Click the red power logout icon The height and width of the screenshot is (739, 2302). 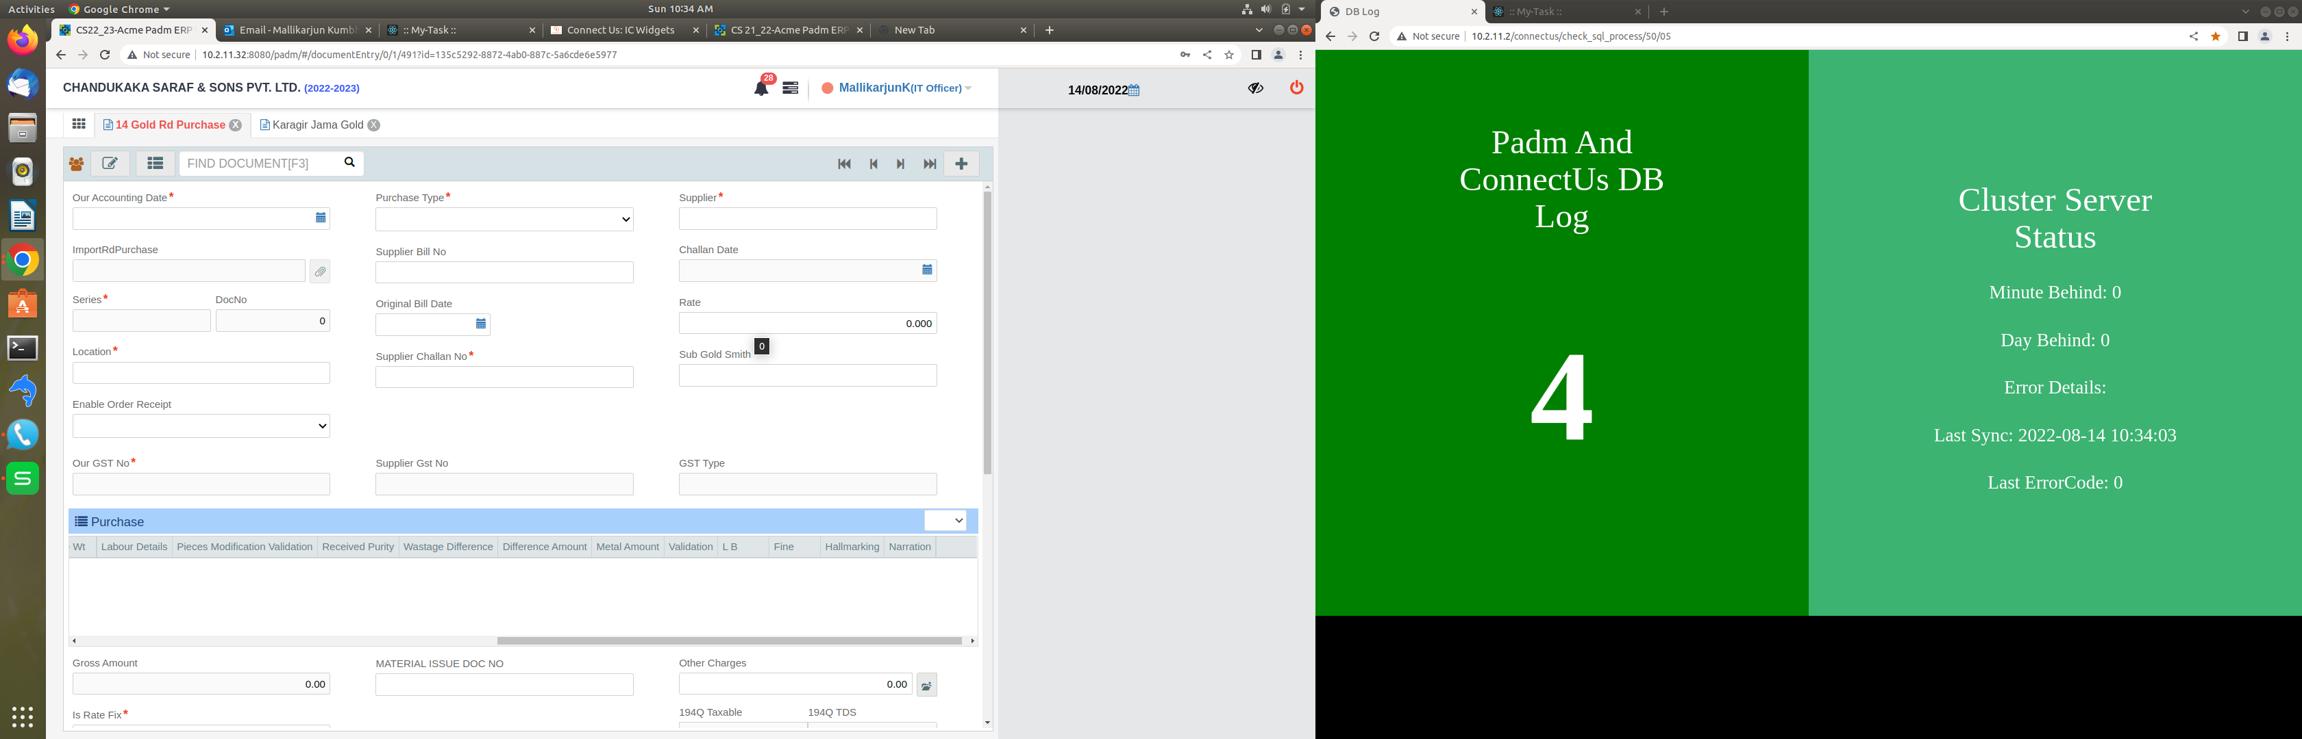pyautogui.click(x=1297, y=88)
